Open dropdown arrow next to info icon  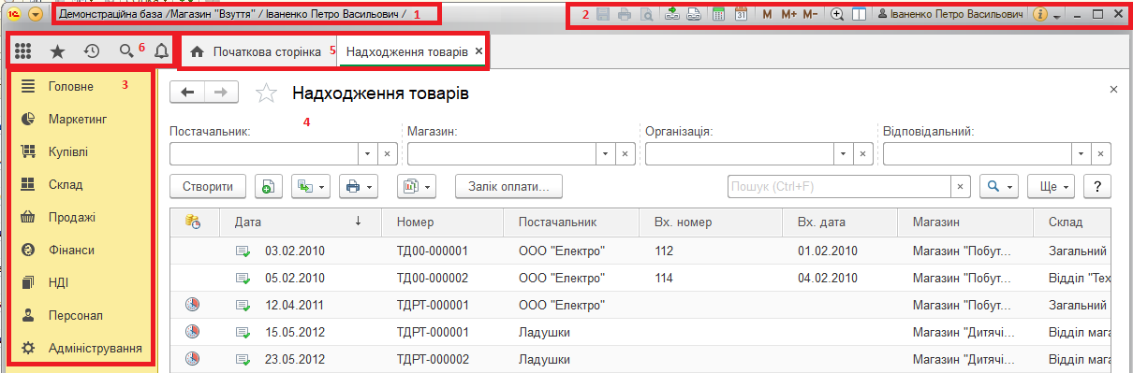coord(1056,16)
